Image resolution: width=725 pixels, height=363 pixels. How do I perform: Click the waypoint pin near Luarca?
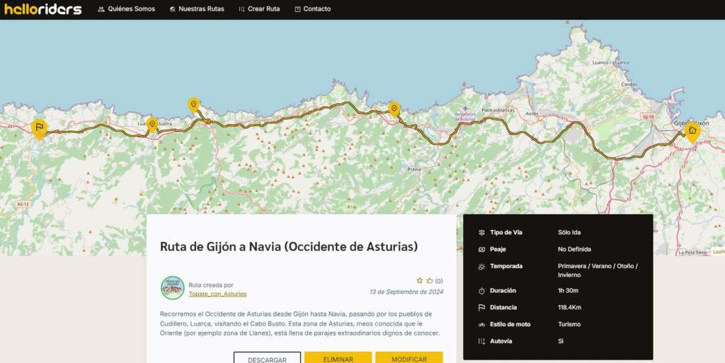click(x=152, y=123)
